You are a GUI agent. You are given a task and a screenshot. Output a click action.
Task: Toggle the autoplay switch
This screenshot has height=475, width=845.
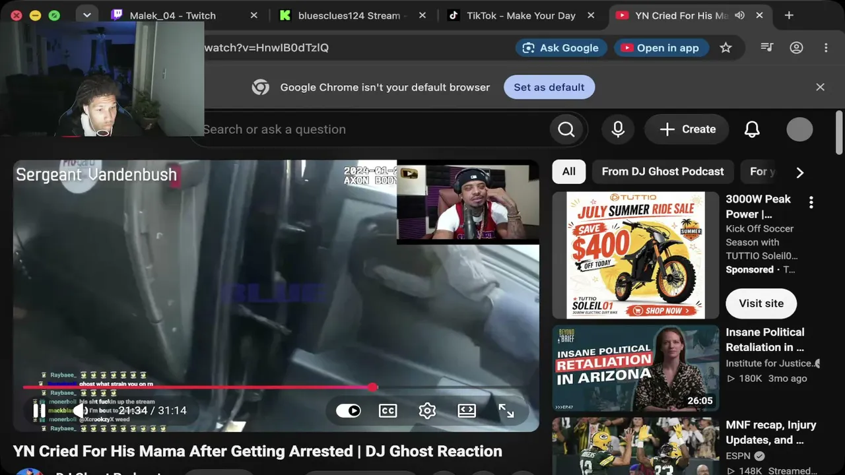click(349, 410)
